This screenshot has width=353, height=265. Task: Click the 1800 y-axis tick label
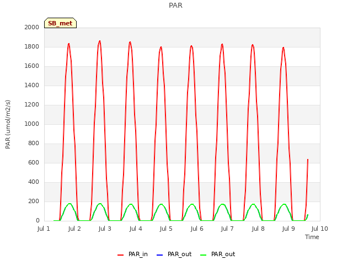[x=32, y=46]
